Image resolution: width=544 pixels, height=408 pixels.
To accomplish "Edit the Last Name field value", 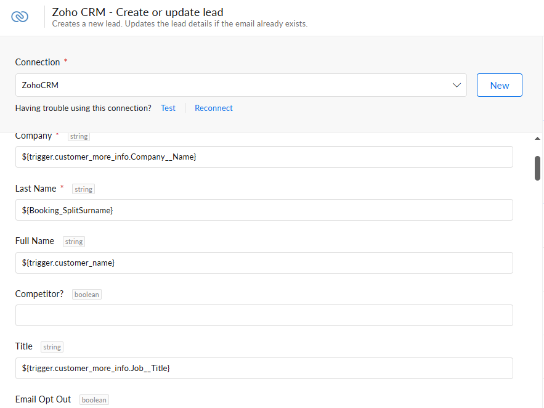I will (264, 210).
